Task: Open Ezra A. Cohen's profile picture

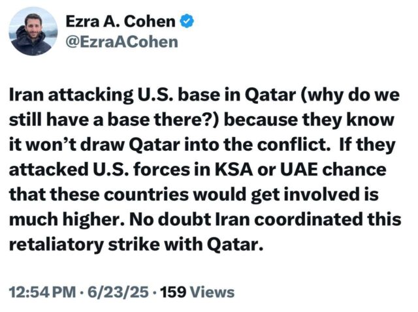Action: point(33,31)
